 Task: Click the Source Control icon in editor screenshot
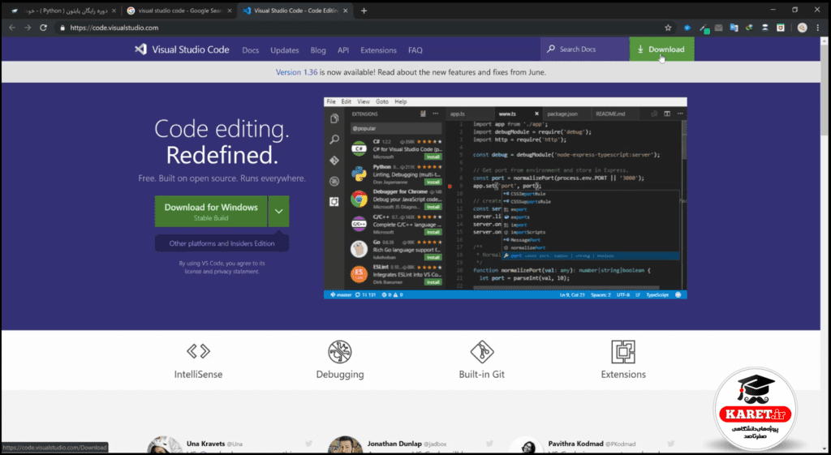334,161
